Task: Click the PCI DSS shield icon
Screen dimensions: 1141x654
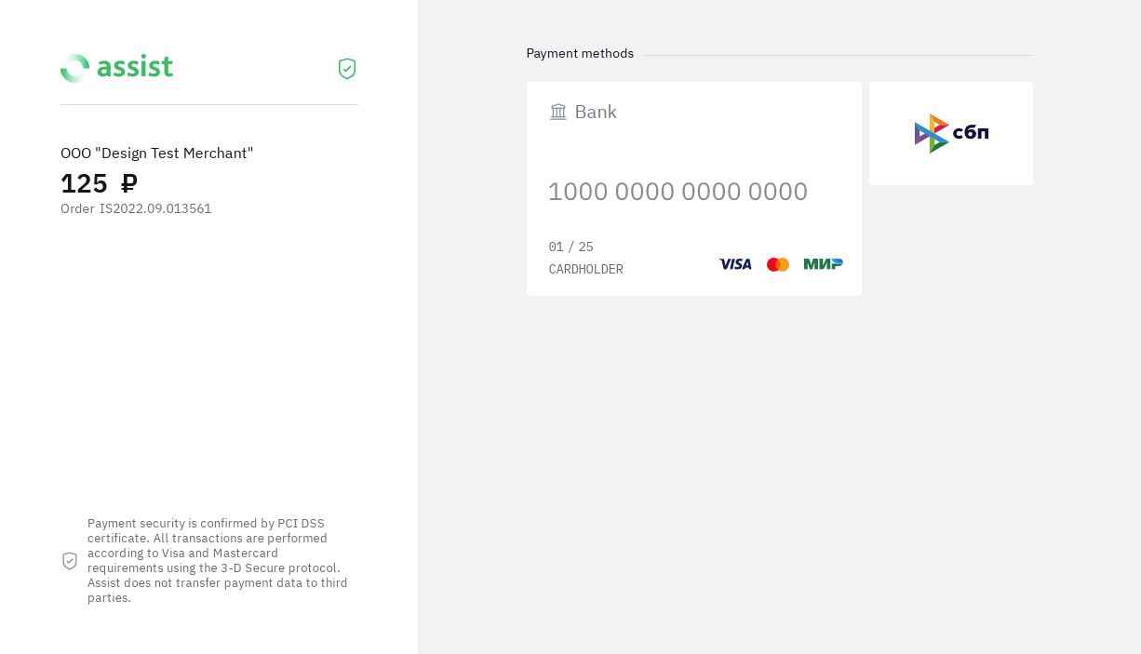Action: pos(70,561)
